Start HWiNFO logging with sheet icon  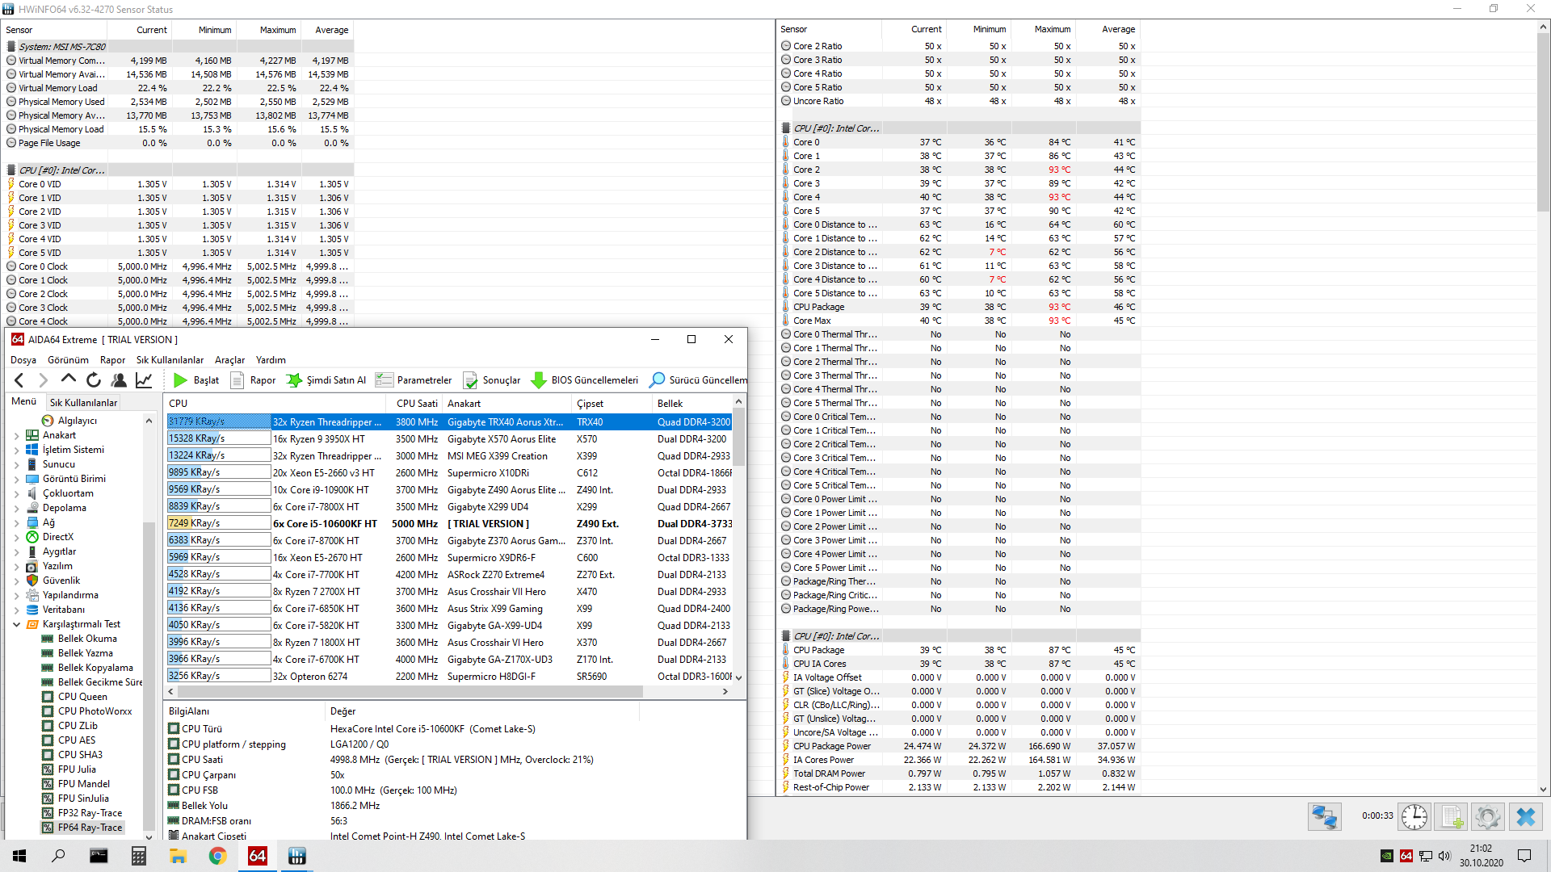[1451, 817]
